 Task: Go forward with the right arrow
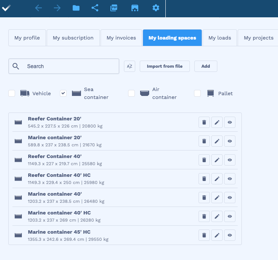coord(57,8)
